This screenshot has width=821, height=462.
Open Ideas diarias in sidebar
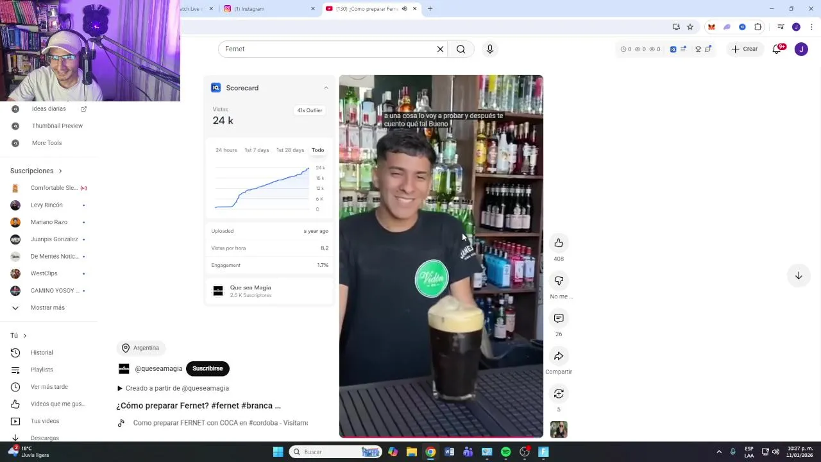coord(48,108)
